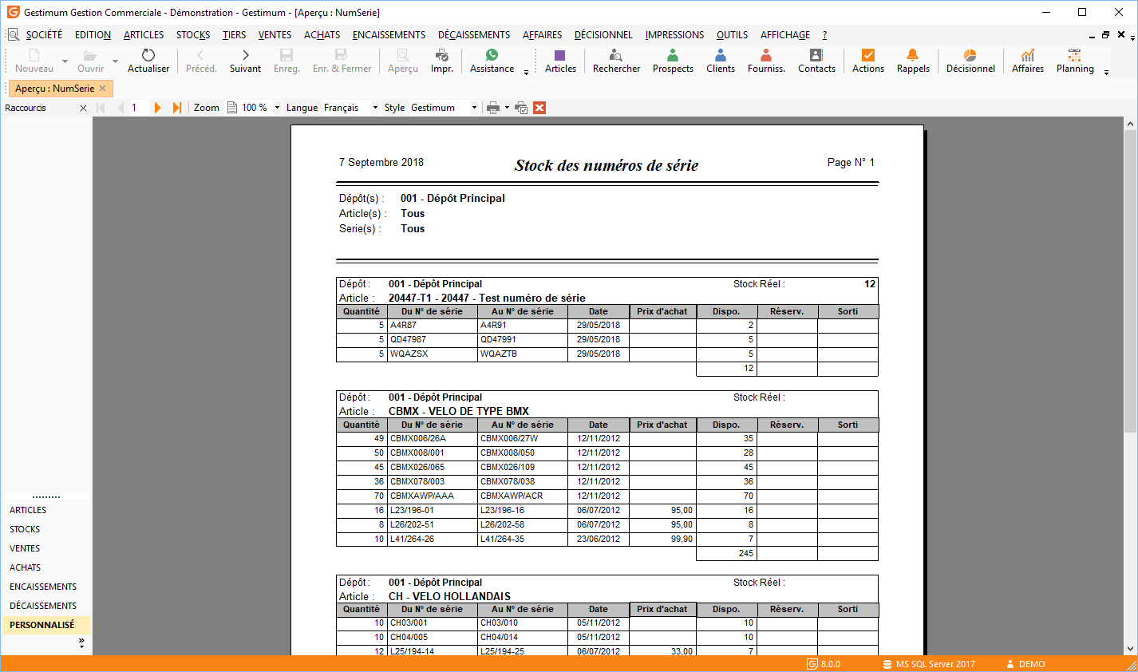
Task: Close preview with red X icon
Action: [x=539, y=108]
